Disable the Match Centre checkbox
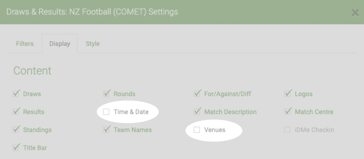 click(x=287, y=112)
